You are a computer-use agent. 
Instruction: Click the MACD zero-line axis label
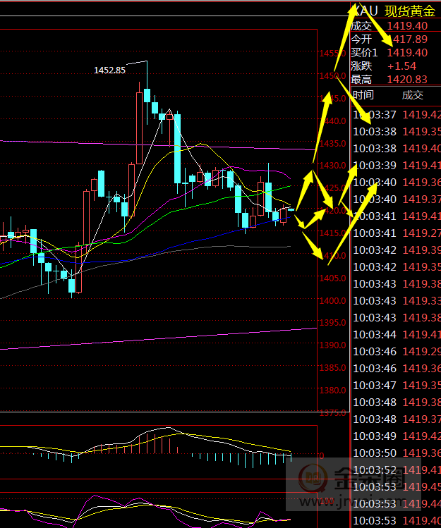pos(322,455)
